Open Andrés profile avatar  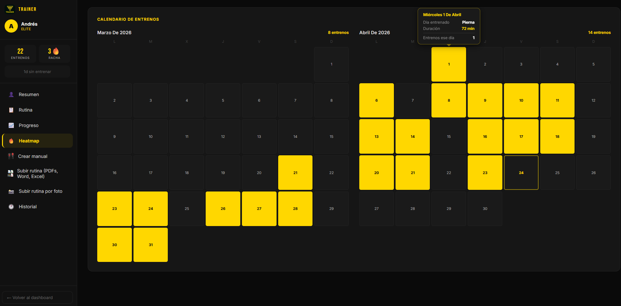[11, 26]
